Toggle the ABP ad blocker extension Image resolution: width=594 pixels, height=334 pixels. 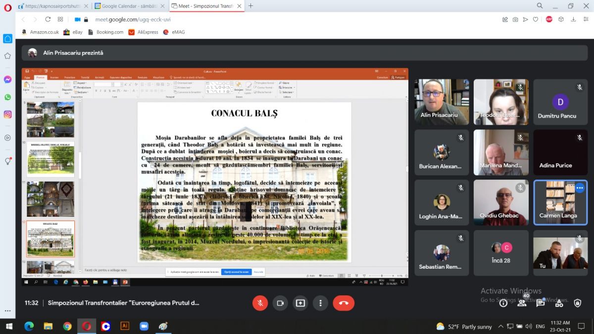pyautogui.click(x=549, y=19)
